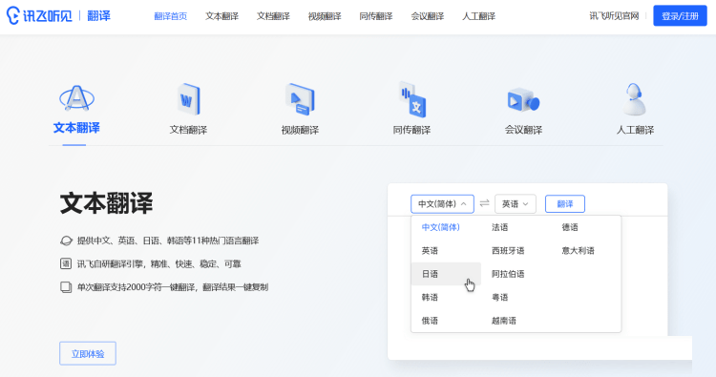This screenshot has height=377, width=716.
Task: Choose 越南语 in the language list
Action: coord(504,321)
